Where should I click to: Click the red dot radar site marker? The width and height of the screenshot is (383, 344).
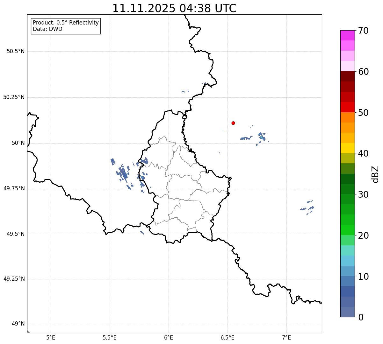[233, 123]
